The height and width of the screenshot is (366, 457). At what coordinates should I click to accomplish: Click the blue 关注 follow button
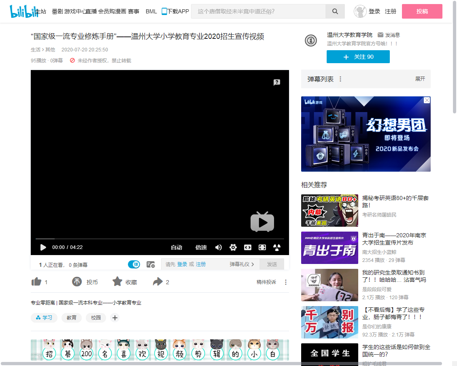click(358, 57)
